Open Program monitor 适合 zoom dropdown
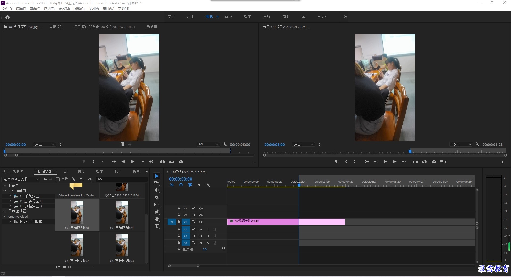The height and width of the screenshot is (277, 511). point(303,144)
